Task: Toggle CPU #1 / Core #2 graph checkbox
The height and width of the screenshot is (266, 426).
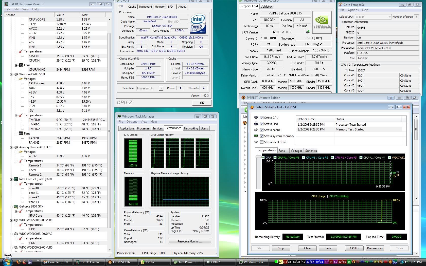Action: click(x=304, y=158)
